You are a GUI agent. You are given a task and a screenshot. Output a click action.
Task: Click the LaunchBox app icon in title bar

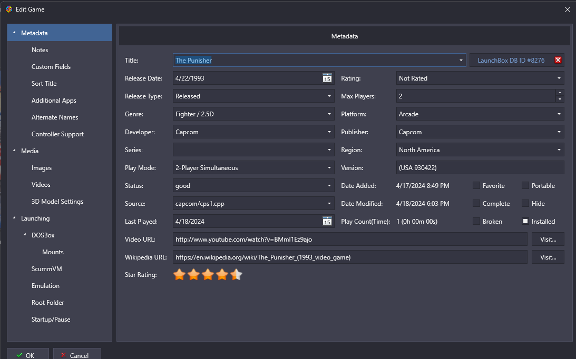(x=9, y=9)
